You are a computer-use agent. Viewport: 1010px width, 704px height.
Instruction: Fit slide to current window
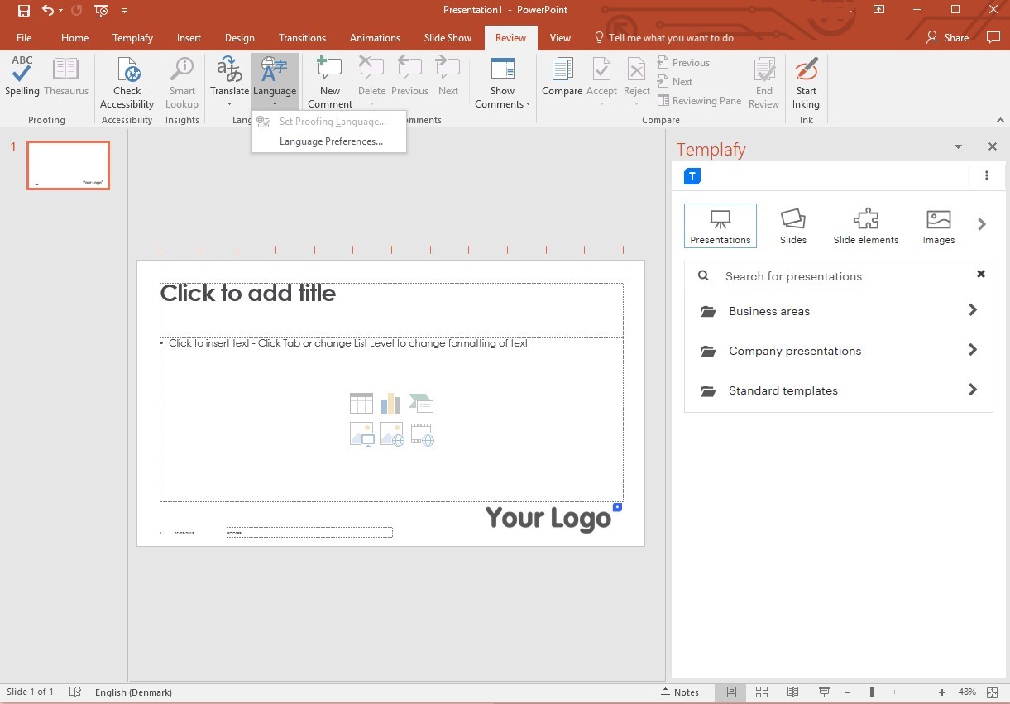[993, 692]
